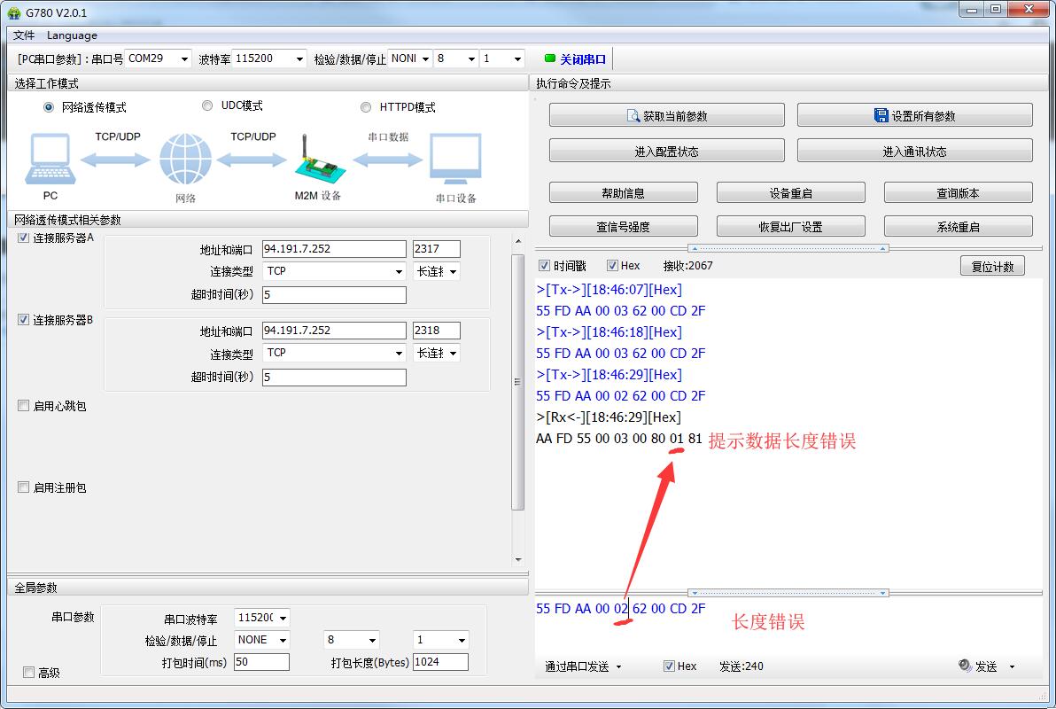
Task: Click the PC laptop icon in diagram
Action: pyautogui.click(x=50, y=160)
